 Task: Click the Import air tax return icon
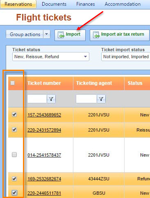click(96, 35)
